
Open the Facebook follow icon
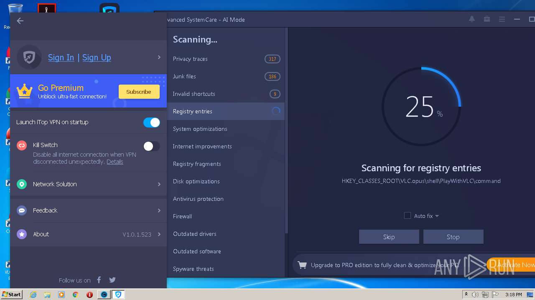point(99,280)
